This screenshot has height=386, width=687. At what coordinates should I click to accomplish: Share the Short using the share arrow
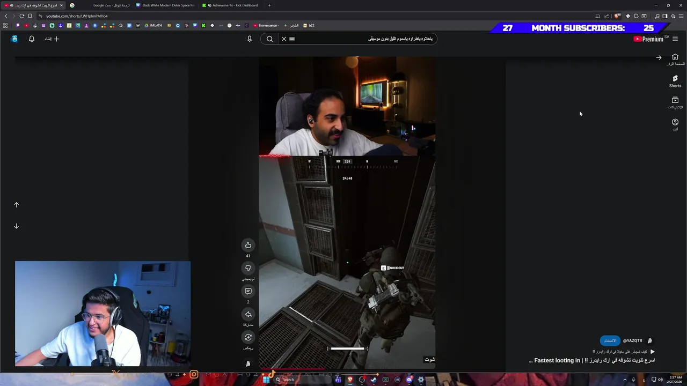pos(248,314)
